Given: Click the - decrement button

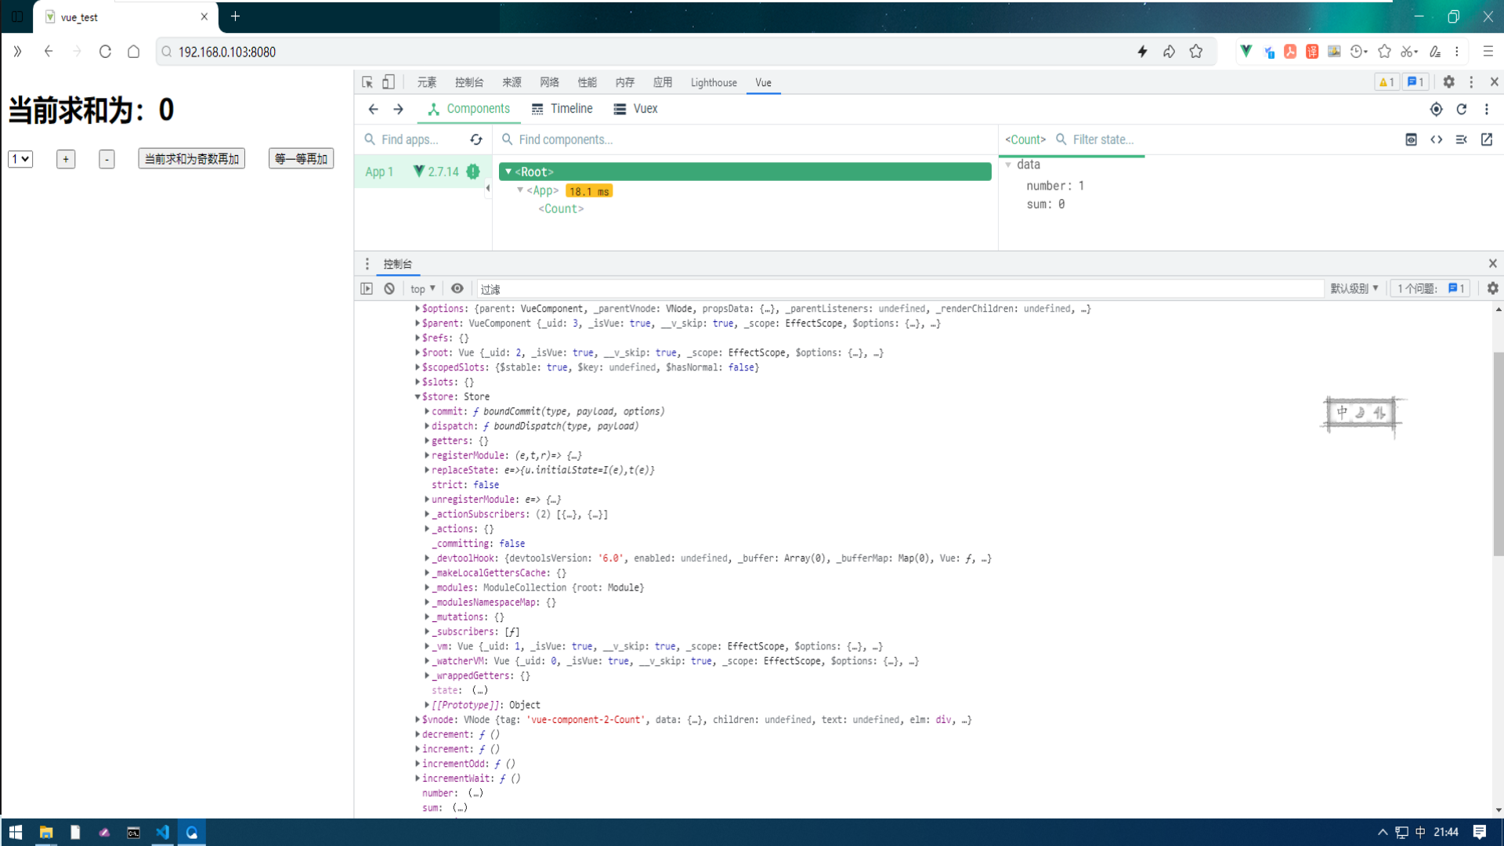Looking at the screenshot, I should [107, 159].
